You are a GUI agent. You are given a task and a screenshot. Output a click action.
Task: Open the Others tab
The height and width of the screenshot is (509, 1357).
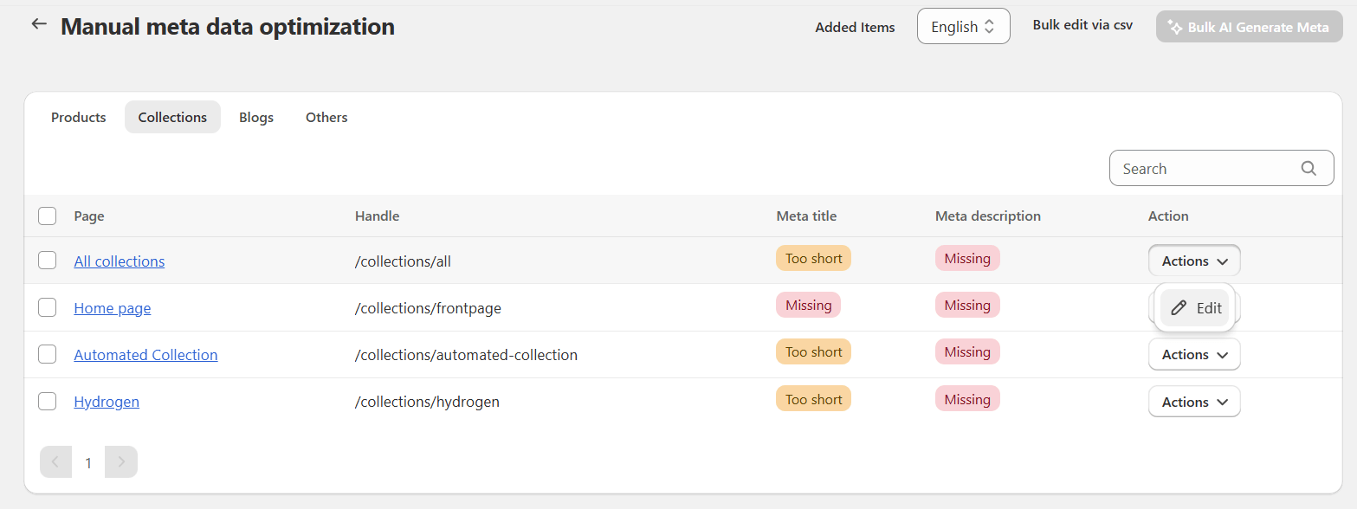coord(326,117)
